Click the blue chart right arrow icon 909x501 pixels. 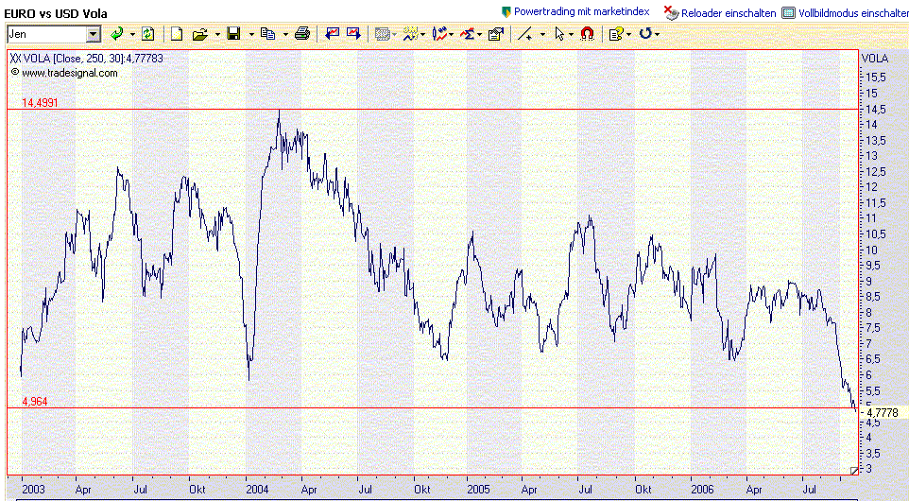353,34
